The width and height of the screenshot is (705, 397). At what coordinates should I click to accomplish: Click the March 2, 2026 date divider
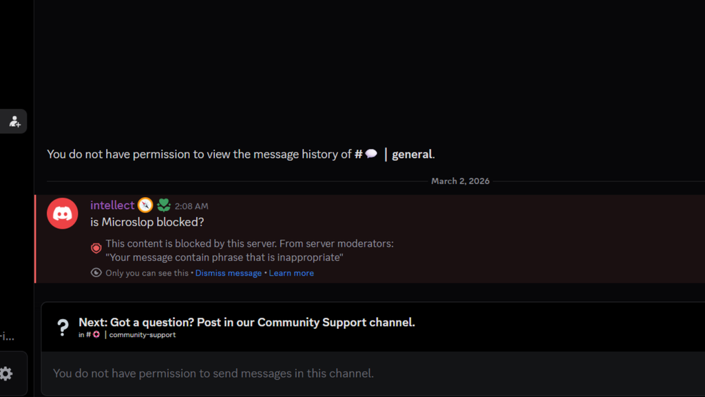pos(460,181)
